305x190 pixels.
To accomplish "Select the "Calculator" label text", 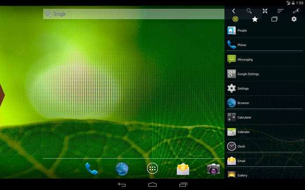I will pyautogui.click(x=244, y=117).
